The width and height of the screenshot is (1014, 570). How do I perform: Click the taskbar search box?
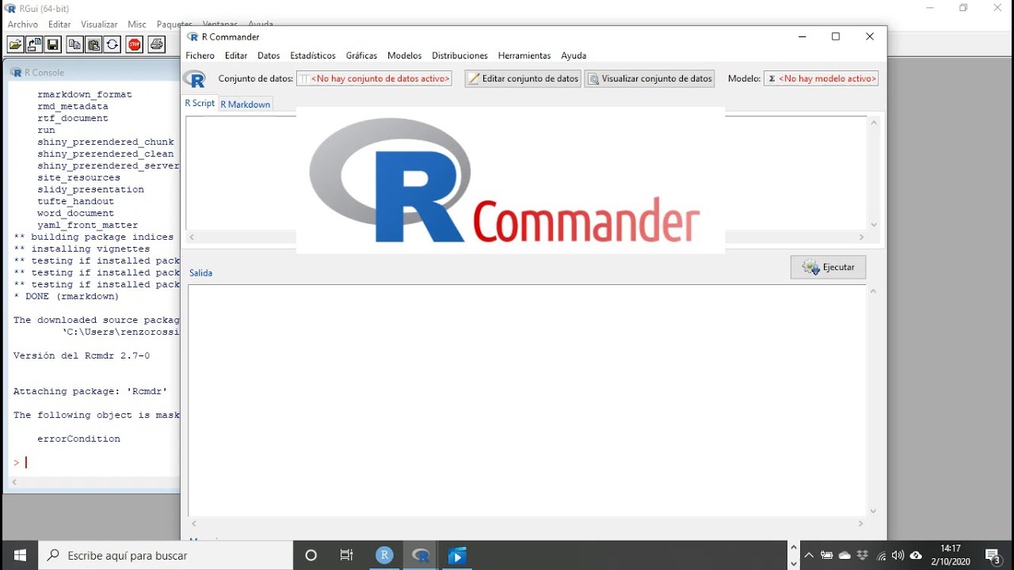pyautogui.click(x=166, y=555)
